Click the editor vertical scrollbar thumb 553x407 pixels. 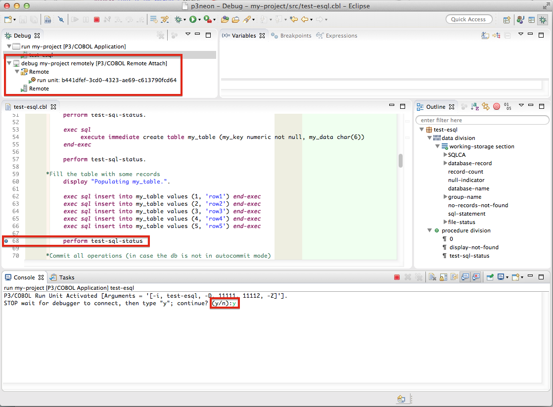pos(401,160)
